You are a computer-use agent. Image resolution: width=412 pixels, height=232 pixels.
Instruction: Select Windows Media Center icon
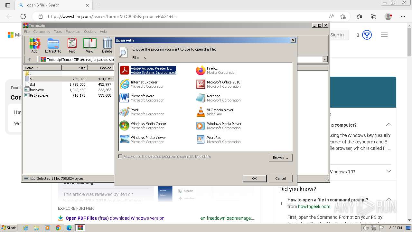point(124,126)
